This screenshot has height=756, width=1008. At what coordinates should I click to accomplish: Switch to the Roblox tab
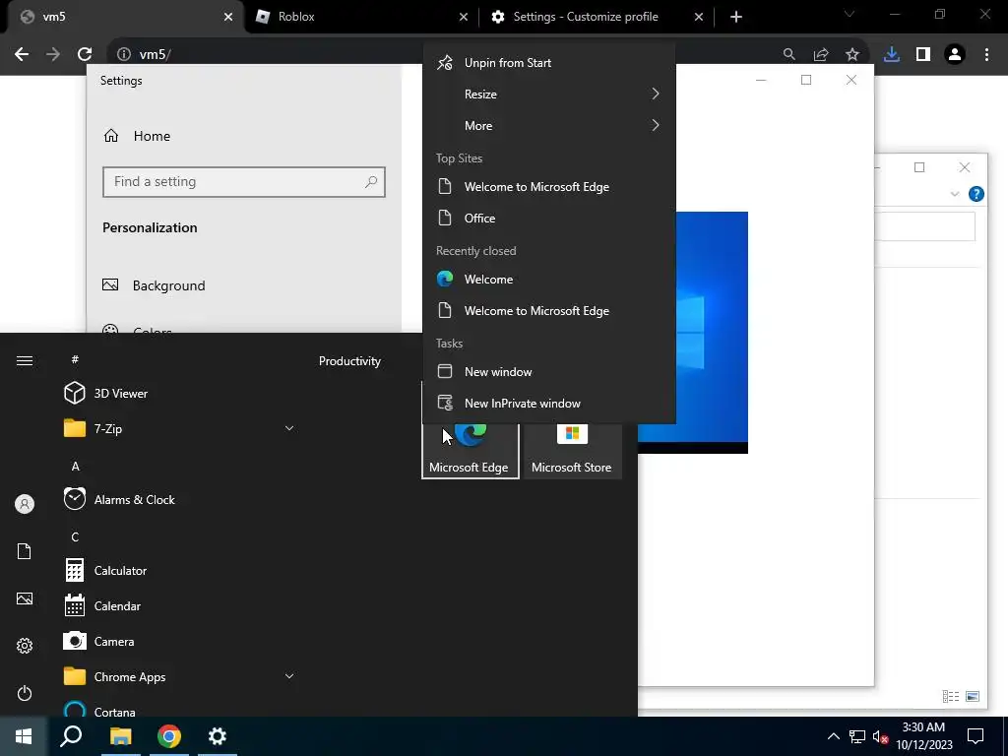pos(362,17)
